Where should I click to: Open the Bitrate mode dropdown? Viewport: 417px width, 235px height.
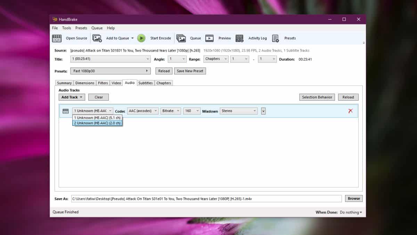click(x=171, y=111)
